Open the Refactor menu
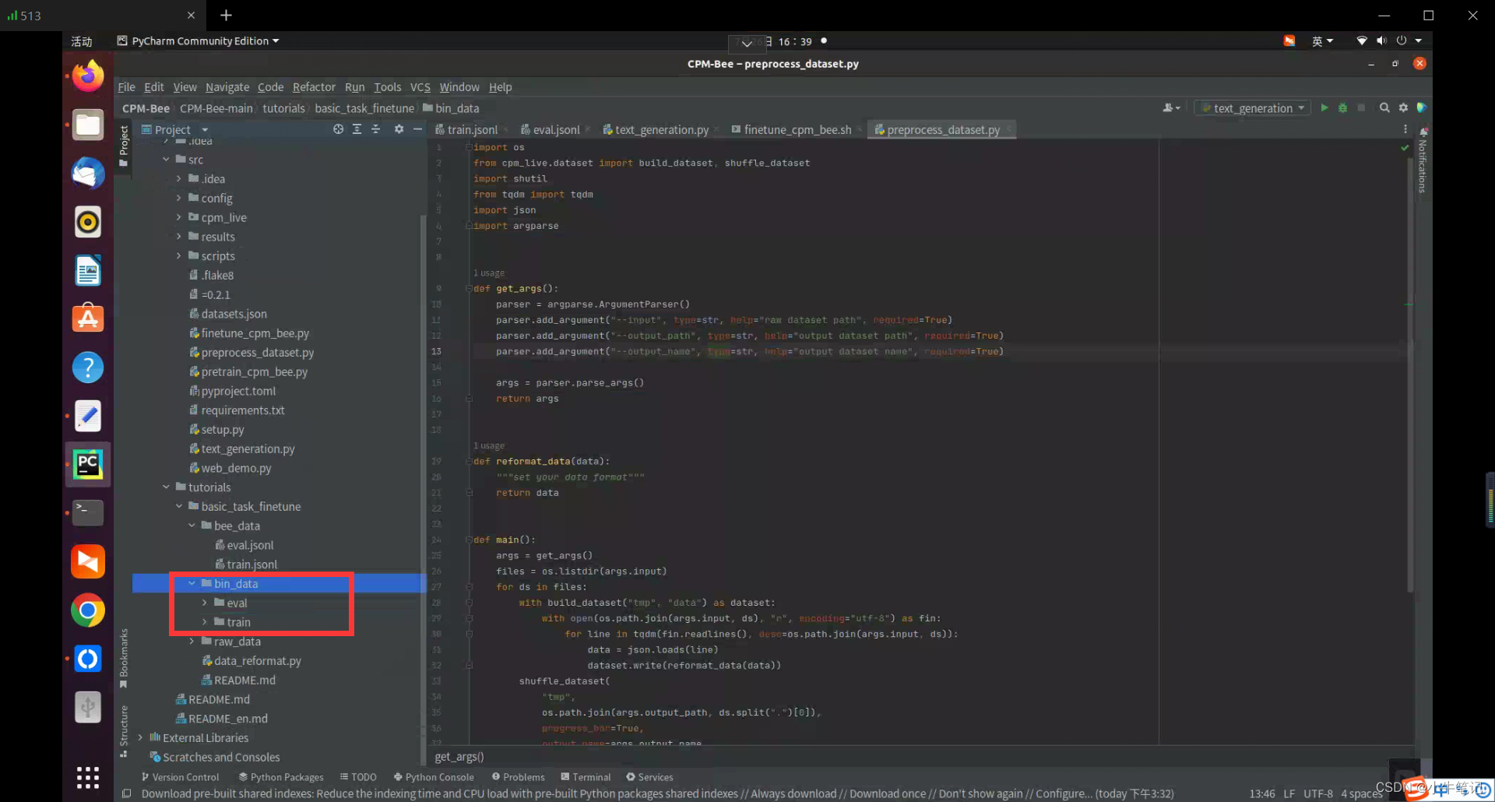This screenshot has width=1495, height=802. (314, 87)
